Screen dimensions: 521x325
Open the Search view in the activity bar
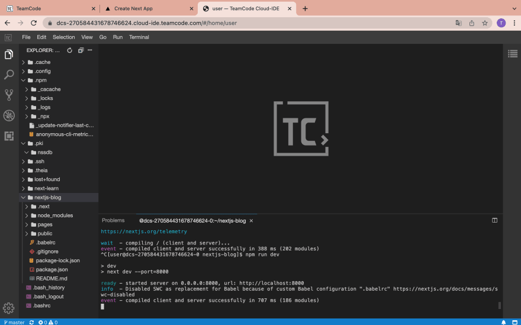9,75
